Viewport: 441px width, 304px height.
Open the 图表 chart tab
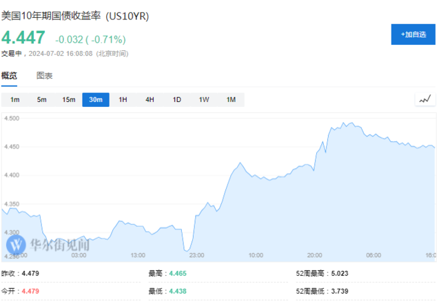coord(44,76)
